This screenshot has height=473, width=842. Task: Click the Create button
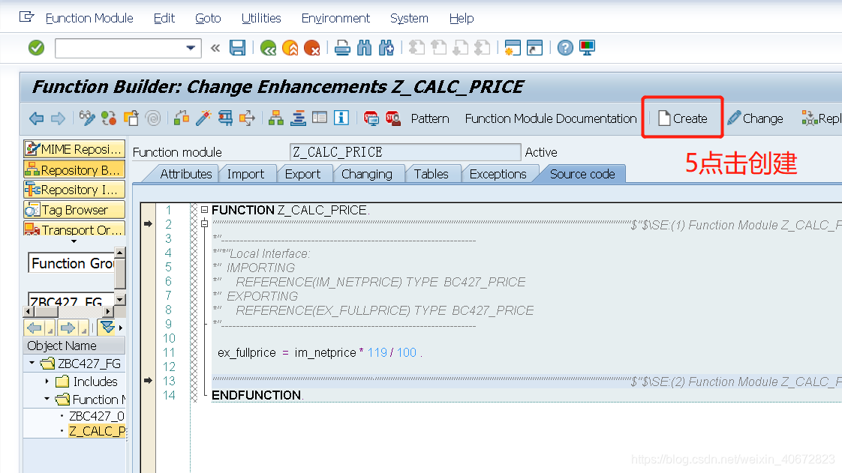click(682, 118)
